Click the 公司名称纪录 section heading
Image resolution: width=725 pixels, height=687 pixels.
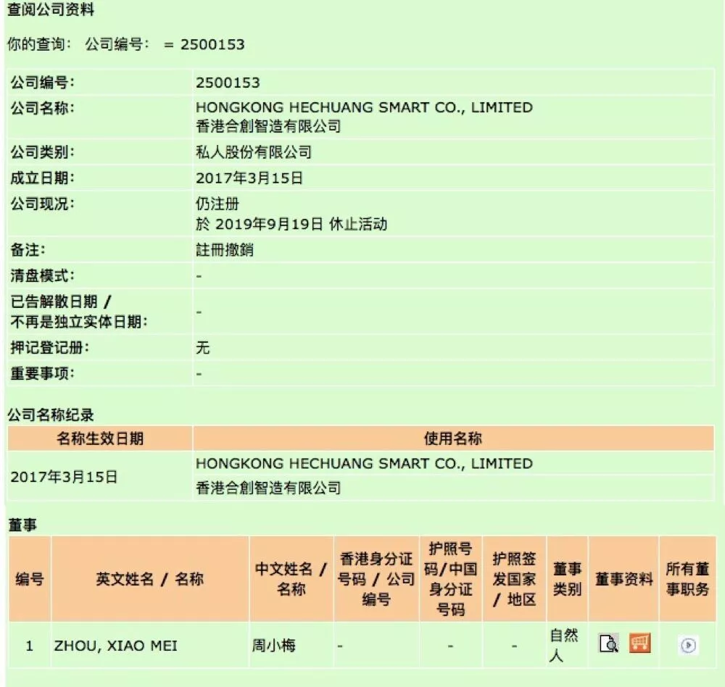pyautogui.click(x=51, y=415)
